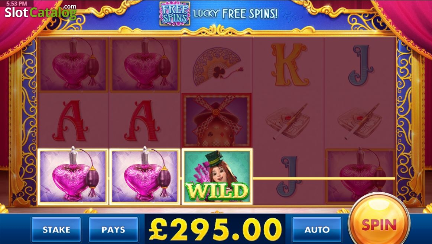
Task: Click the Free Spins logo icon
Action: pyautogui.click(x=175, y=13)
